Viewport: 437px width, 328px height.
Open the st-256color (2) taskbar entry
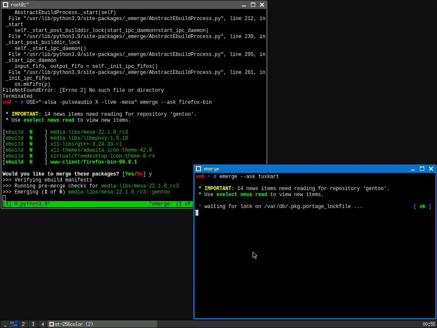point(102,324)
